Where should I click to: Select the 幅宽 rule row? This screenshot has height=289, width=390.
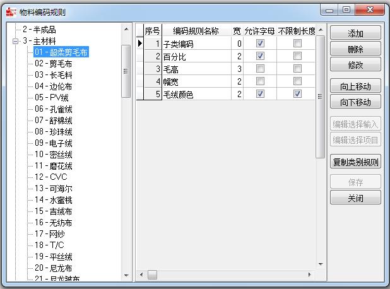196,81
